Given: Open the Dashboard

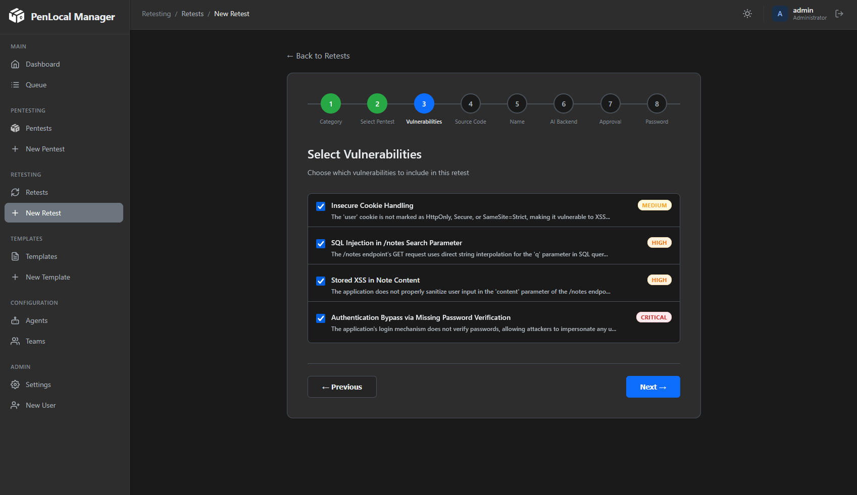Looking at the screenshot, I should (42, 64).
